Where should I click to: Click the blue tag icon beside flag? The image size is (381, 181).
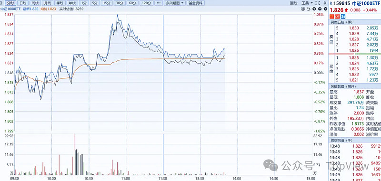click(343, 17)
